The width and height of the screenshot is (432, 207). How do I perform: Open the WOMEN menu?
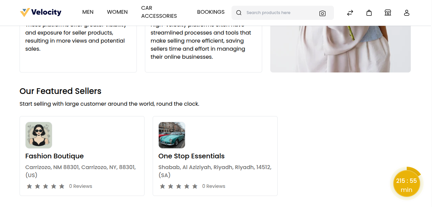pyautogui.click(x=117, y=12)
